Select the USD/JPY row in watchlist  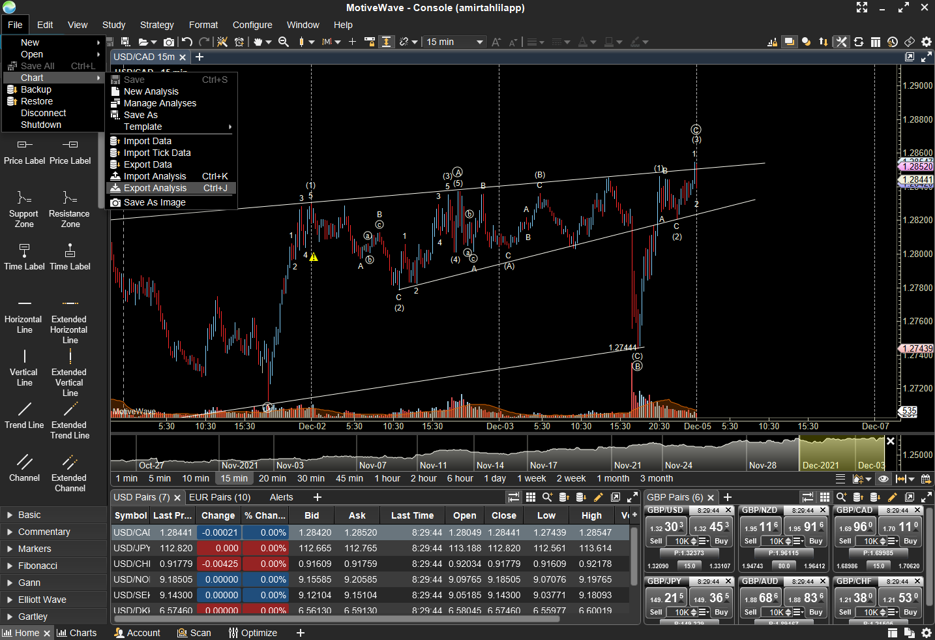[x=370, y=548]
